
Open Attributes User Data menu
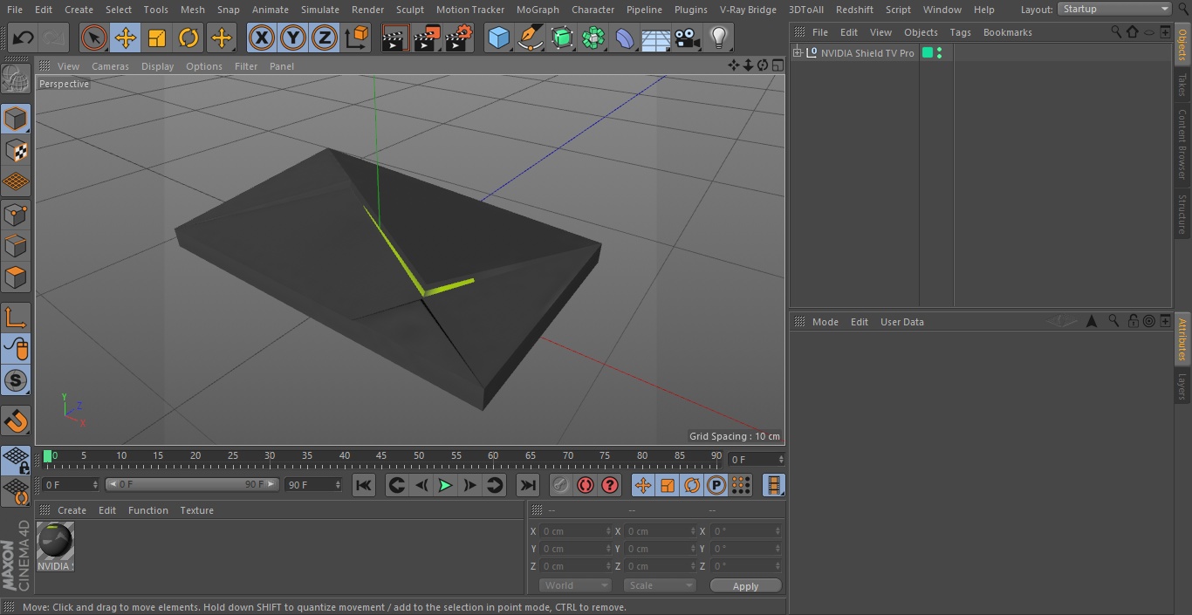click(x=901, y=322)
